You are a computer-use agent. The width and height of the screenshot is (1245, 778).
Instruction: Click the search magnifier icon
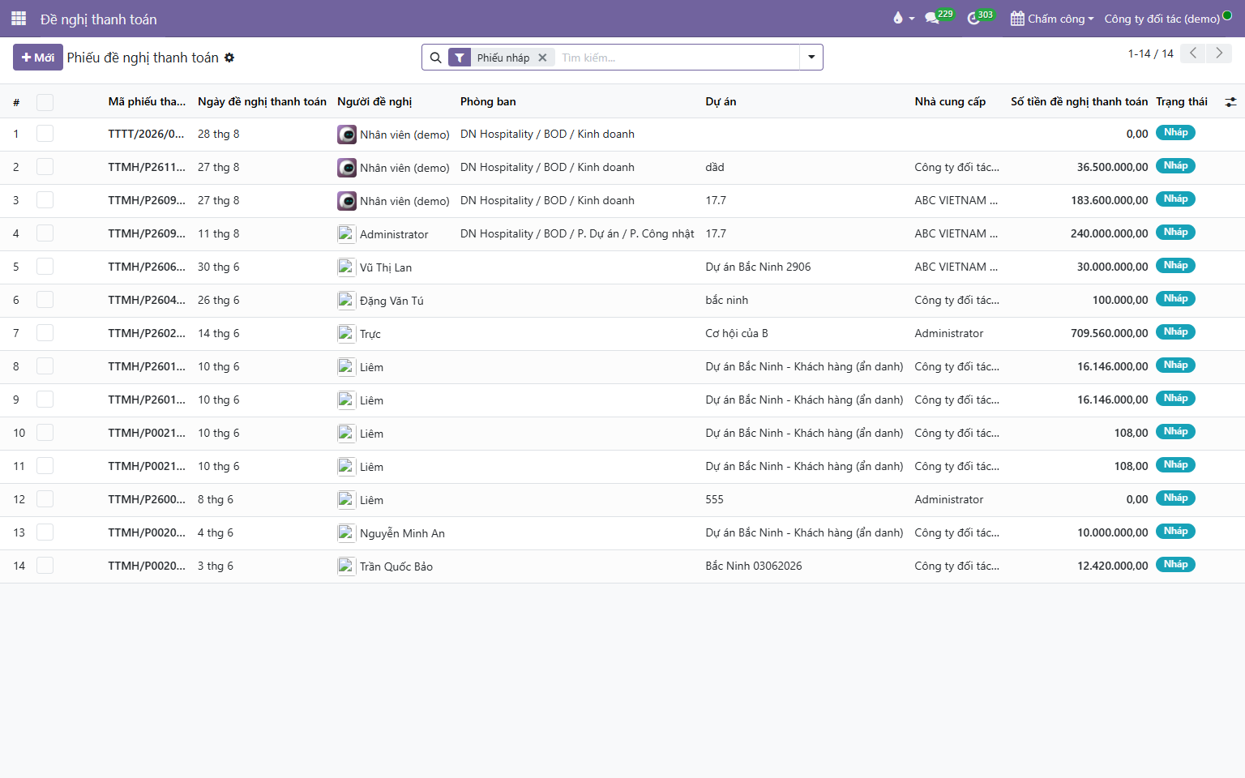tap(435, 58)
